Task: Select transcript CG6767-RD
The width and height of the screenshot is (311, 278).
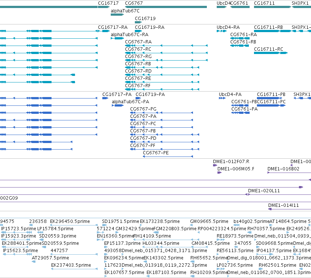Action: (x=162, y=75)
